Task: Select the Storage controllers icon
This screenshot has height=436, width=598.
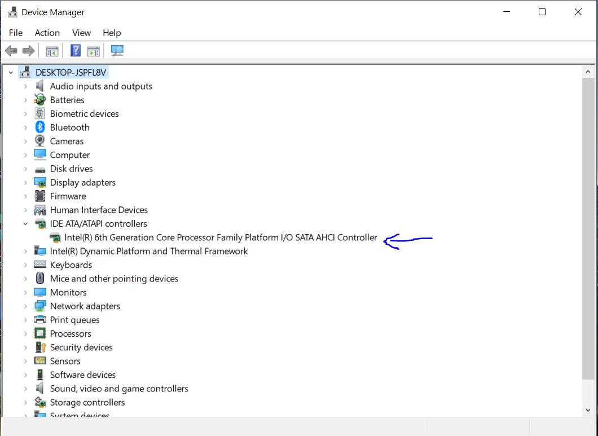Action: pos(39,402)
